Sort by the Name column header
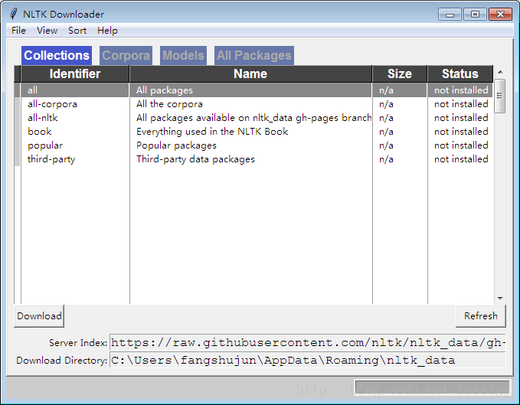 250,73
